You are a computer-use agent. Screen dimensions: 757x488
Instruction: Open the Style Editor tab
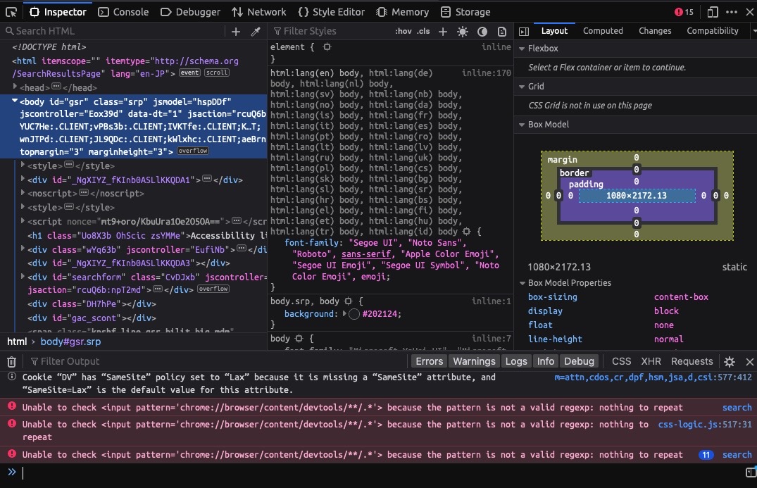(331, 12)
